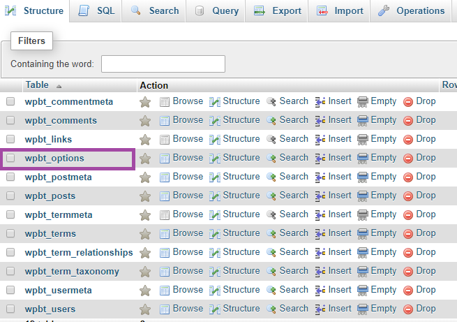Click Structure icon in wpbt_posts row
This screenshot has height=322, width=457.
[215, 196]
